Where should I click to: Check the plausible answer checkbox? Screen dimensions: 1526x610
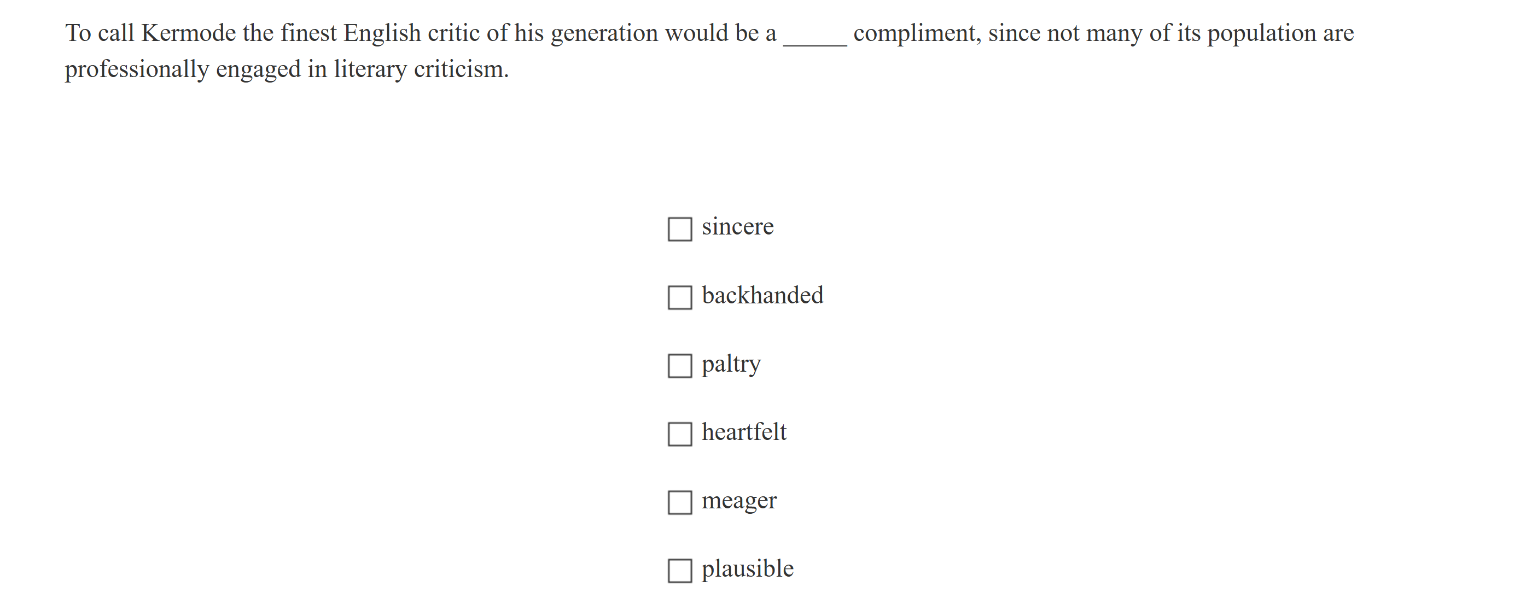680,570
